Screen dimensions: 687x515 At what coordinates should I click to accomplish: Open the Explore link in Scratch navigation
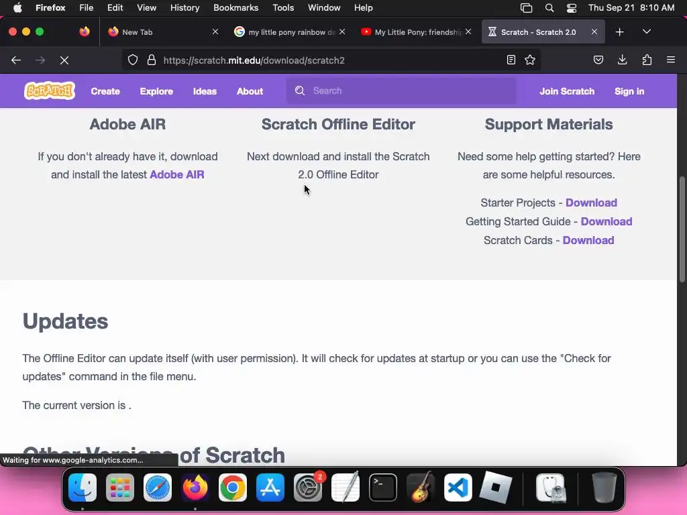(x=156, y=91)
